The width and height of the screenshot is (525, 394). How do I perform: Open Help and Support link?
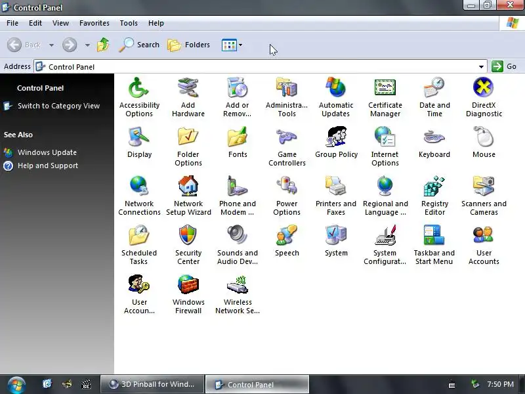click(x=47, y=165)
